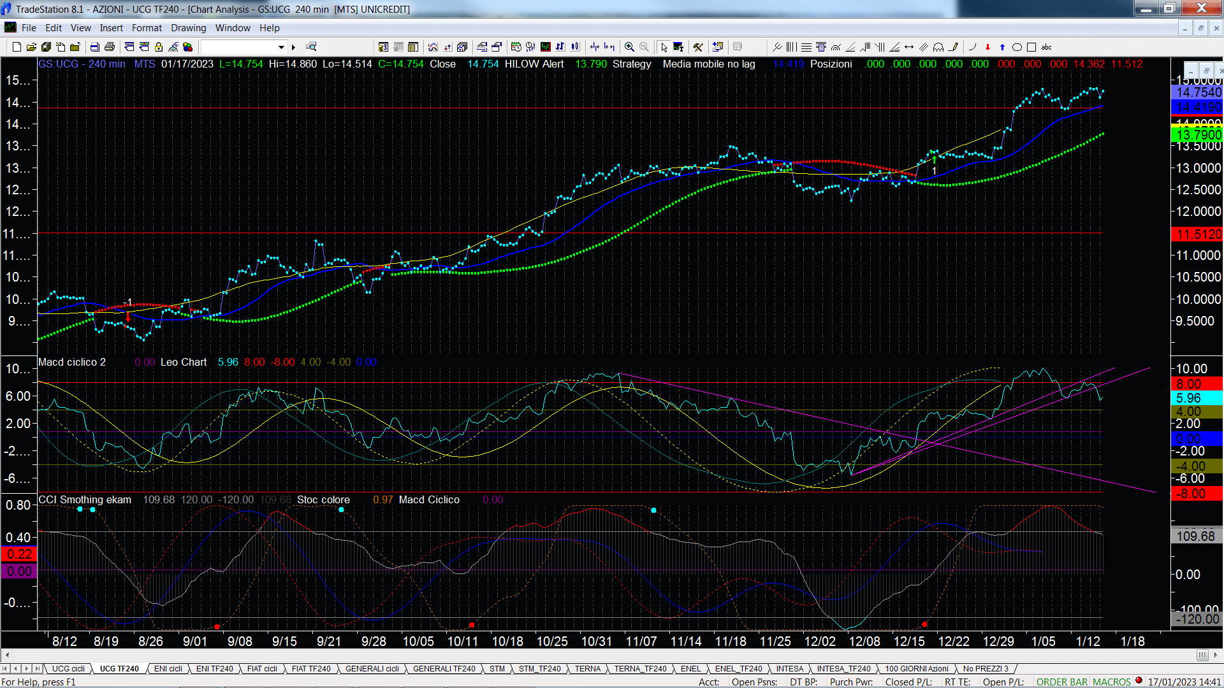Switch to the STM tab
Screen dimensions: 1224x688
(x=497, y=669)
